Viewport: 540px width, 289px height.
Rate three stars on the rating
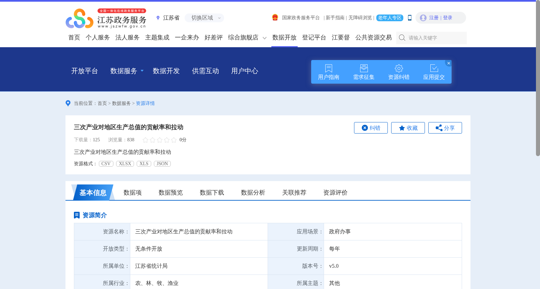(x=160, y=140)
